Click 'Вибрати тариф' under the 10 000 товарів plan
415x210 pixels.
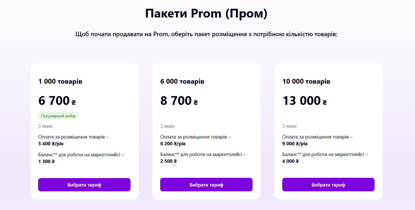tap(328, 185)
